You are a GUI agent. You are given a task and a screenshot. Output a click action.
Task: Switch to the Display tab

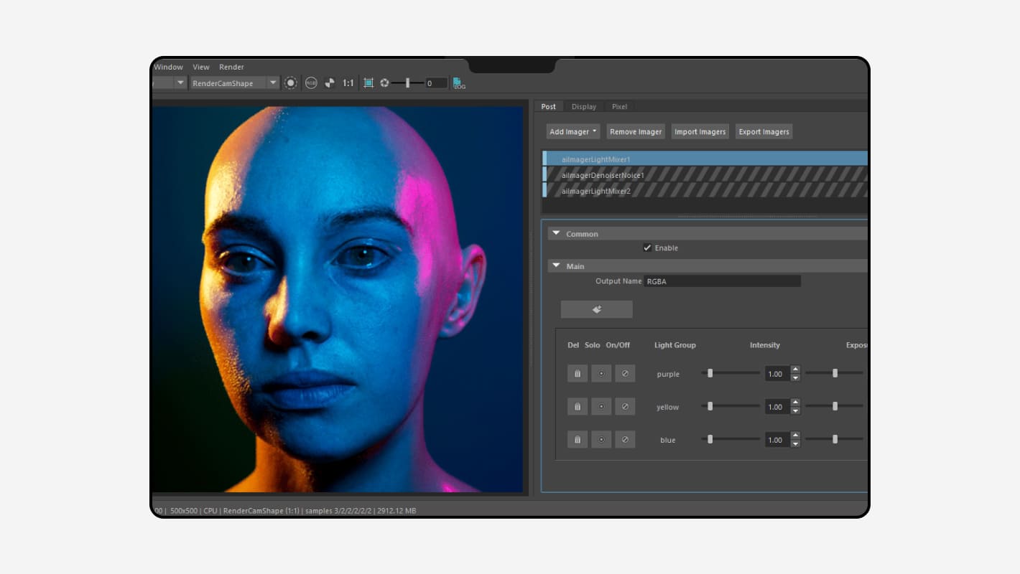coord(583,107)
